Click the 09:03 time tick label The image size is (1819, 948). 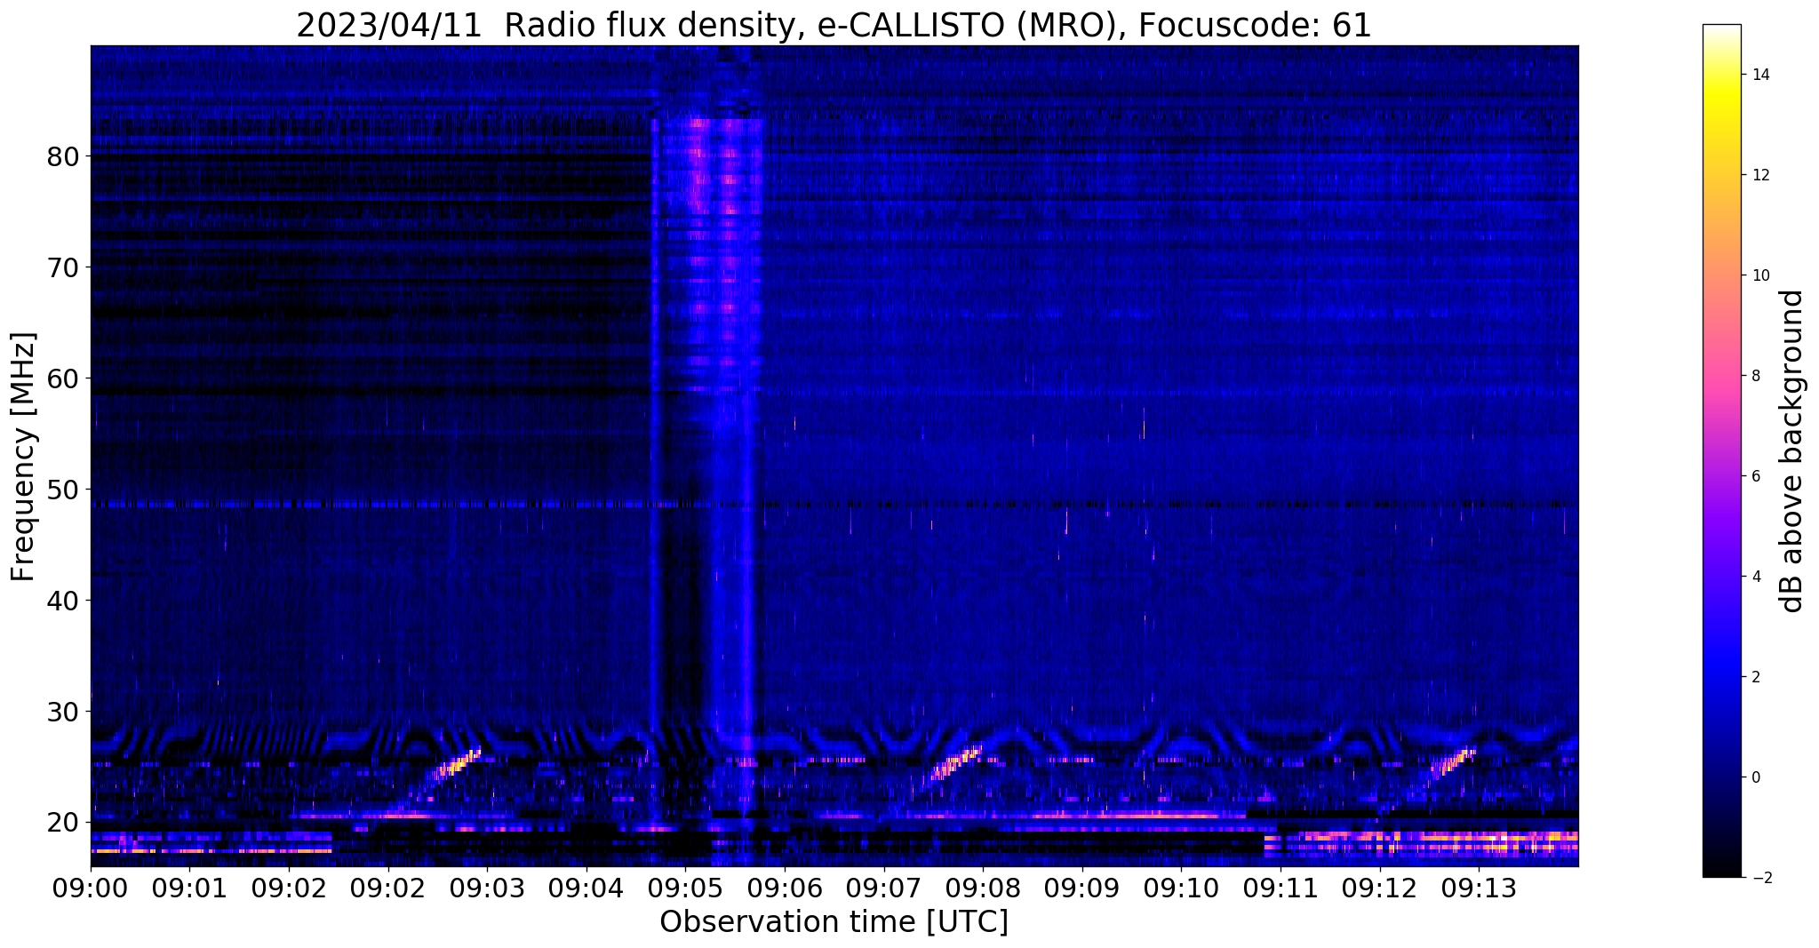tap(487, 887)
